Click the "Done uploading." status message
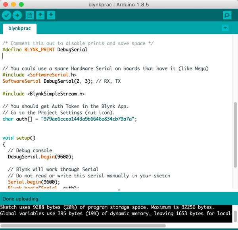This screenshot has height=230, width=238. (x=21, y=199)
